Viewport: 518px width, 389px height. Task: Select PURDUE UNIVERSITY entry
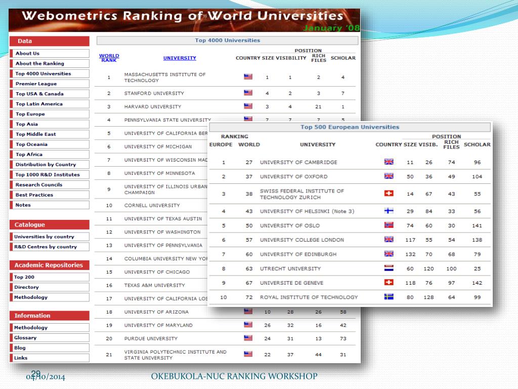click(x=151, y=338)
